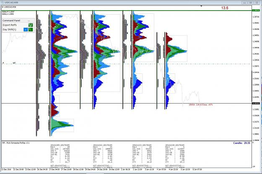Click the Export Reffs green icon button
Image resolution: width=262 pixels, height=174 pixels.
pyautogui.click(x=31, y=25)
